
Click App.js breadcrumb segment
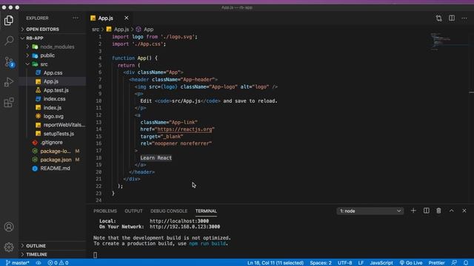coord(121,30)
